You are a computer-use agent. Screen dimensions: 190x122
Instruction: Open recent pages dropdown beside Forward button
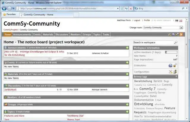tap(13, 9)
